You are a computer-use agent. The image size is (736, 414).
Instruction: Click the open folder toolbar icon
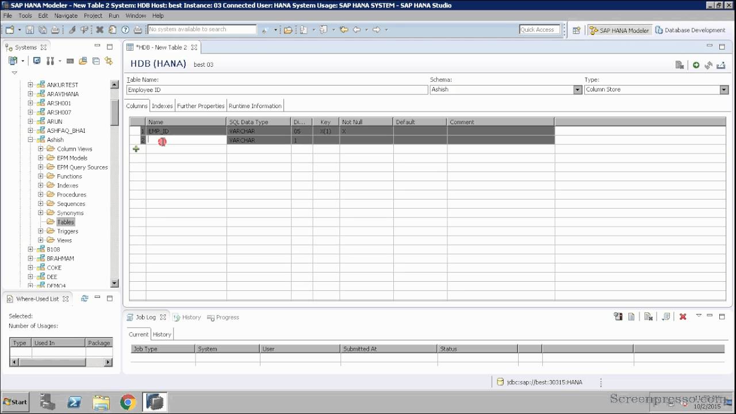(287, 29)
